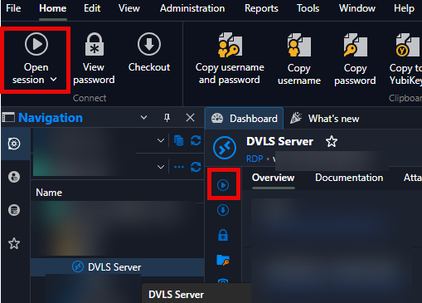The image size is (422, 303).
Task: Click the Checkout ribbon button
Action: [x=149, y=52]
